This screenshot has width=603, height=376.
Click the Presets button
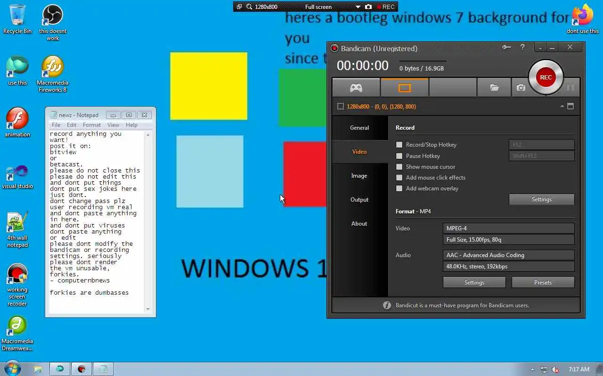point(543,282)
